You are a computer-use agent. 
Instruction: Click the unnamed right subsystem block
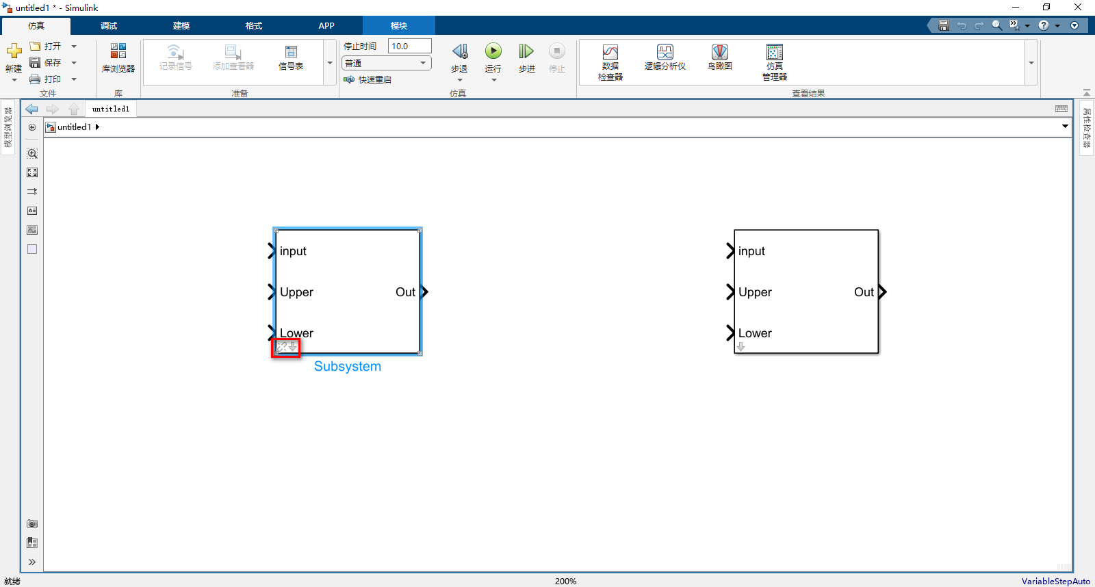[806, 291]
